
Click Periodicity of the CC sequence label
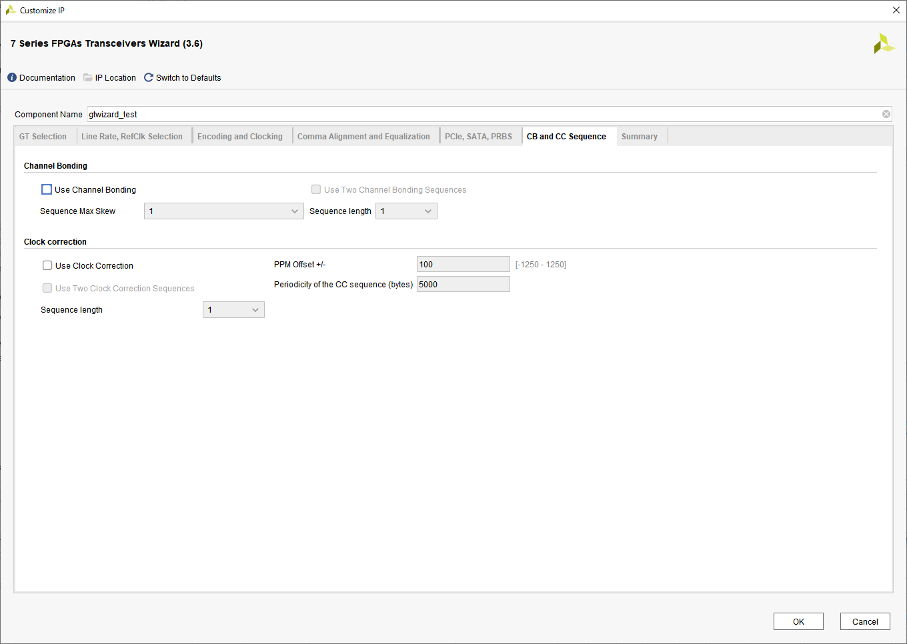pyautogui.click(x=343, y=285)
